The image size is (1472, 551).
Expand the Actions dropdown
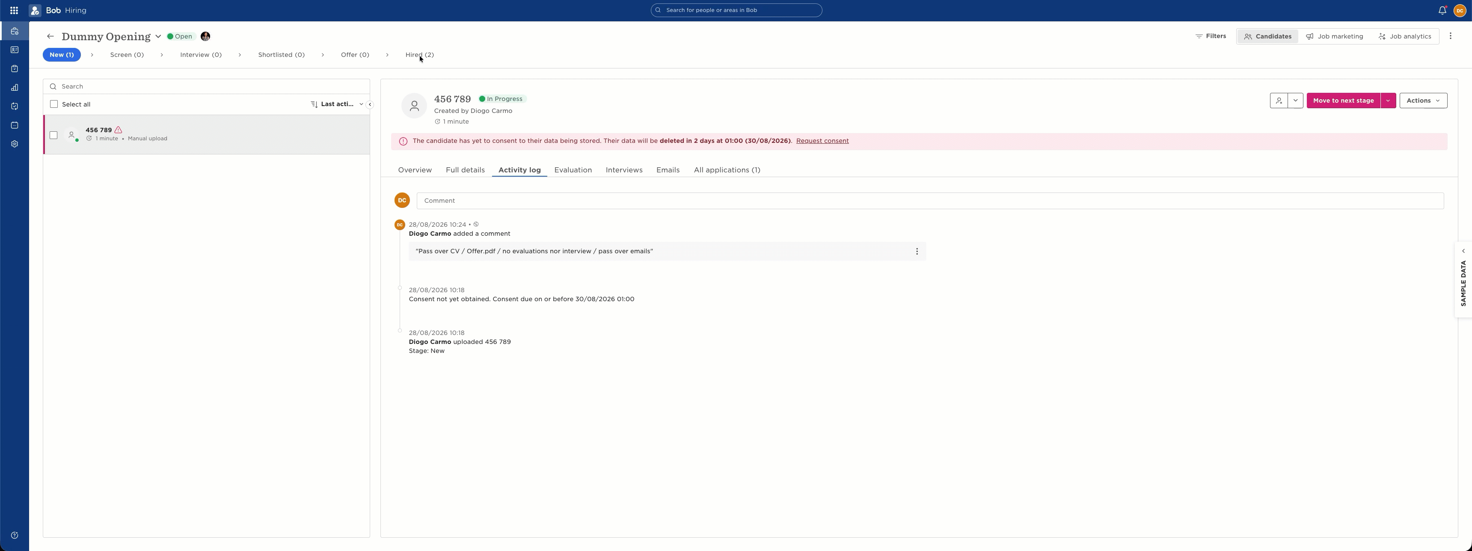pos(1423,101)
